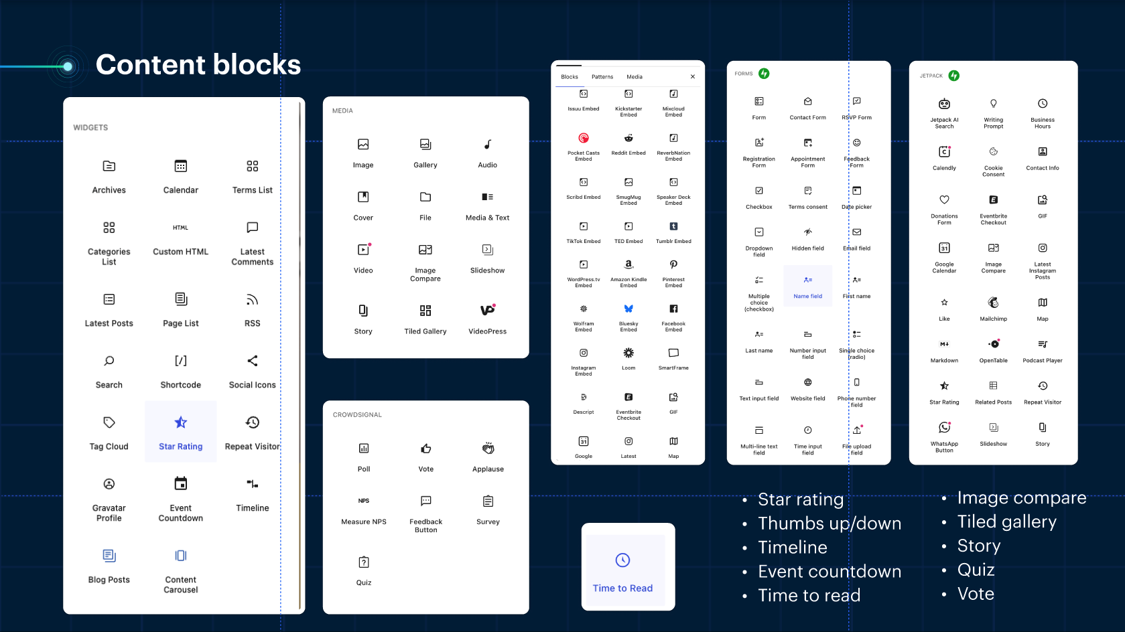Choose the VideoPress block

488,319
